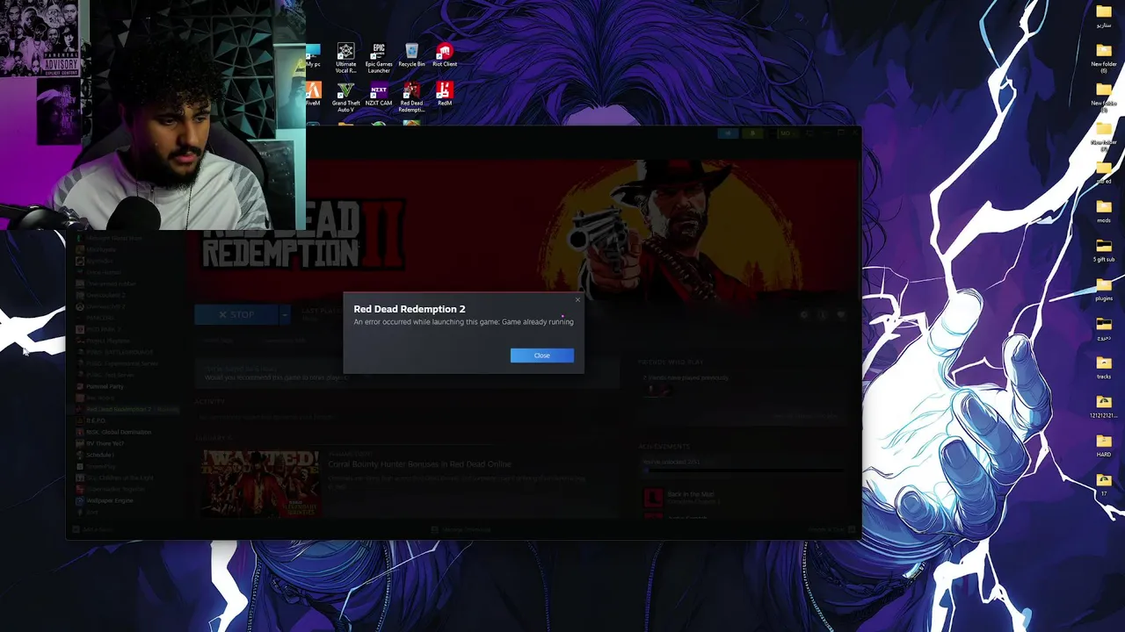1125x632 pixels.
Task: Select the tracks folder on desktop
Action: [x=1104, y=367]
